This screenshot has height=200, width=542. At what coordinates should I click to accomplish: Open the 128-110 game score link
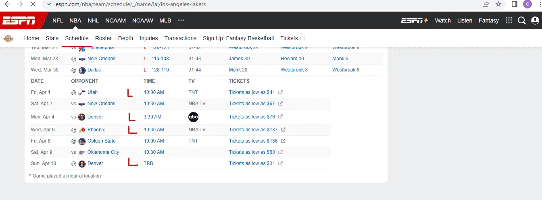(x=160, y=70)
